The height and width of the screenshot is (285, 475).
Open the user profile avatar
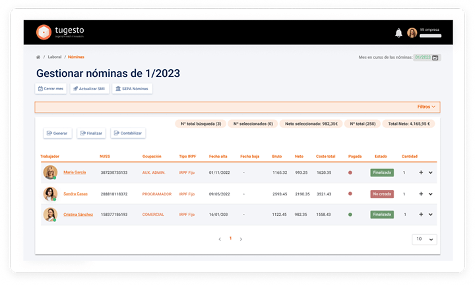[412, 33]
